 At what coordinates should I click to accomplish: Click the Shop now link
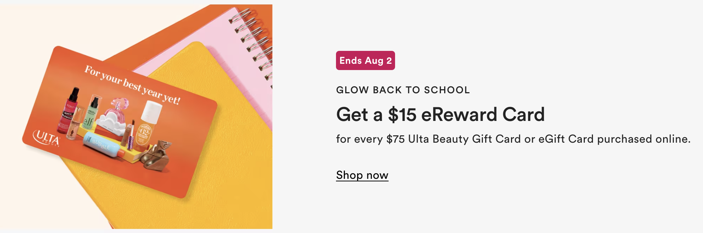coord(362,175)
